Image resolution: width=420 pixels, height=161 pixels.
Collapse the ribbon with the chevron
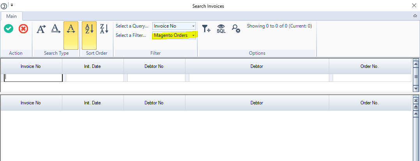click(x=415, y=16)
